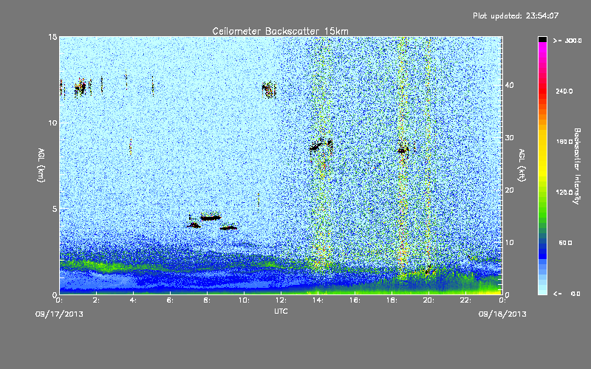The height and width of the screenshot is (369, 591).
Task: Click the UTC axis label
Action: (281, 311)
